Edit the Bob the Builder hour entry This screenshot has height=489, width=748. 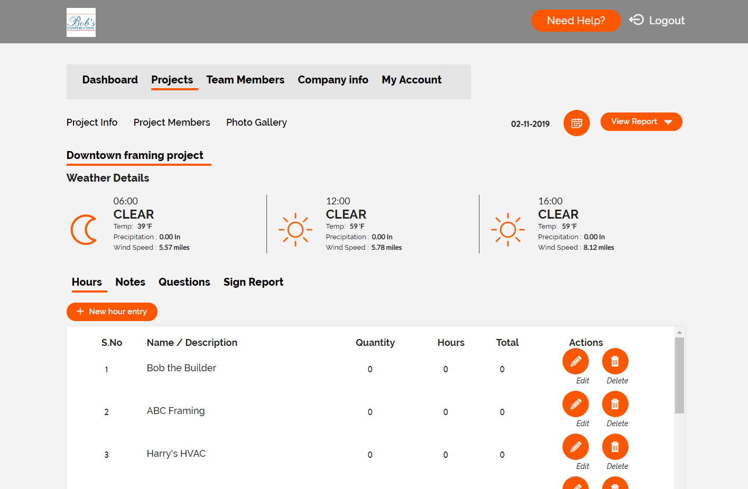pos(576,362)
